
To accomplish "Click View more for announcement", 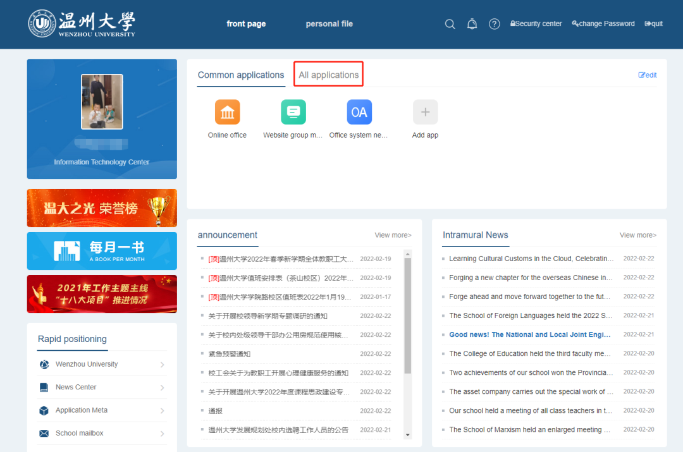I will (x=393, y=235).
